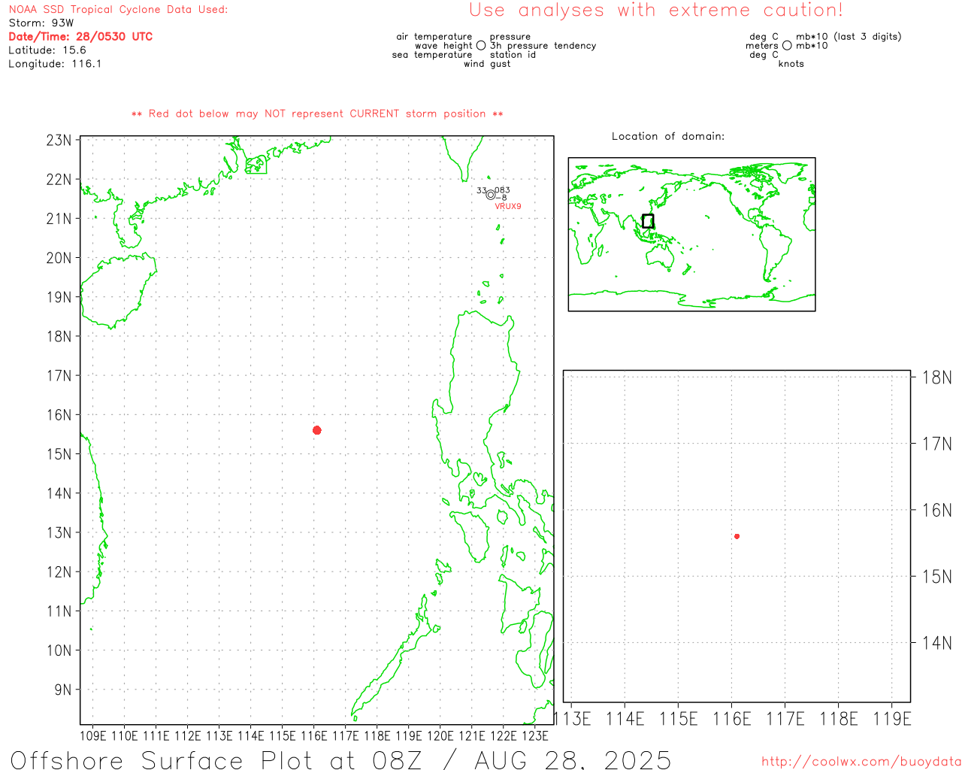Click the 116E longitude label on main map axis
The height and width of the screenshot is (770, 962).
(314, 735)
